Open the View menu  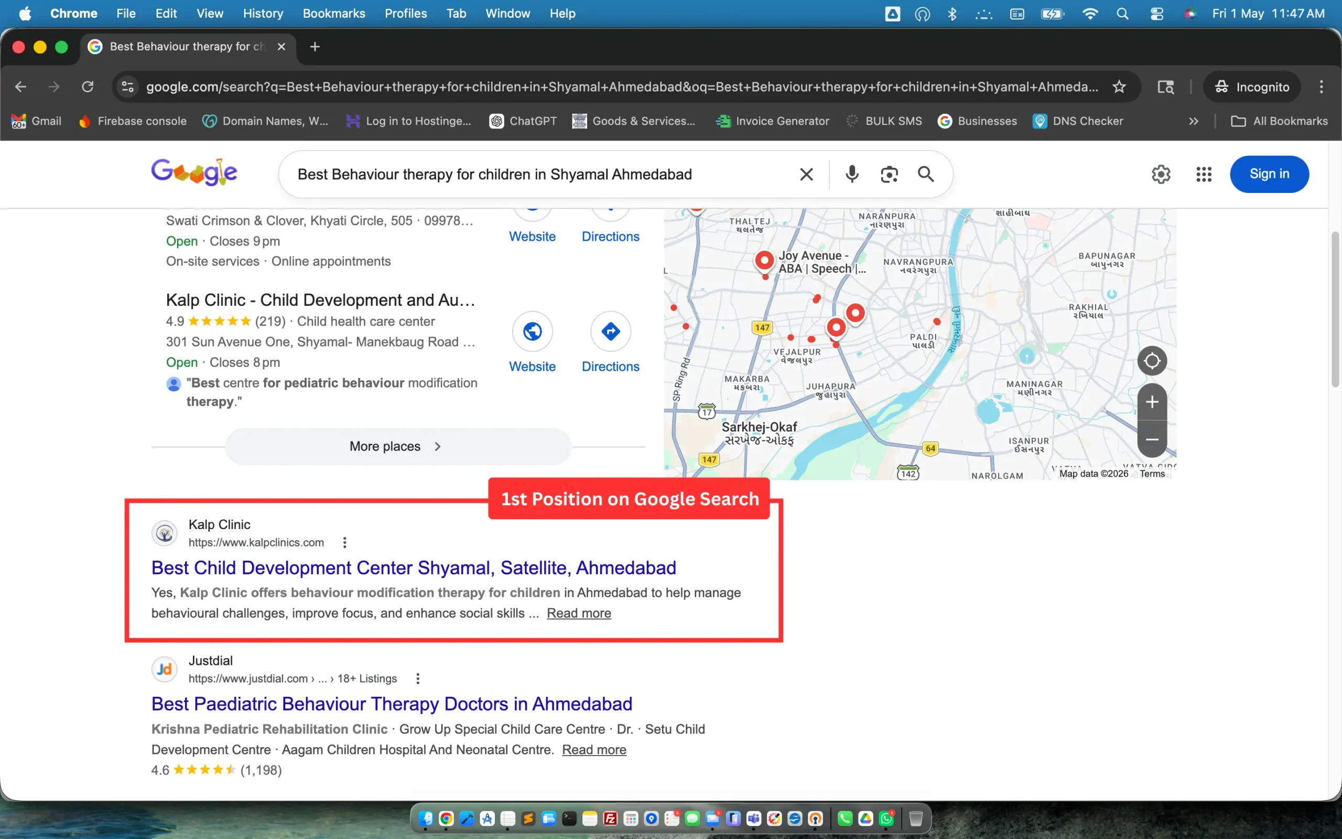pyautogui.click(x=210, y=13)
